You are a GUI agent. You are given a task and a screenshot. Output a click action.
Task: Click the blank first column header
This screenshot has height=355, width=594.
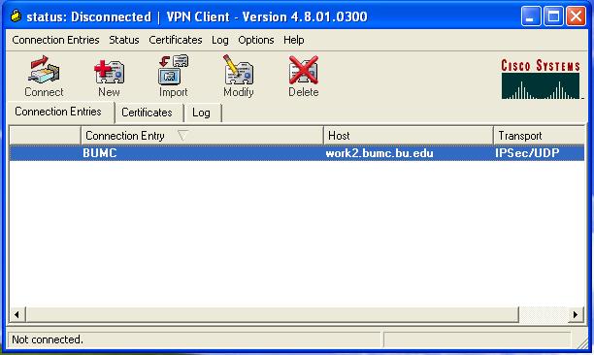pos(45,136)
